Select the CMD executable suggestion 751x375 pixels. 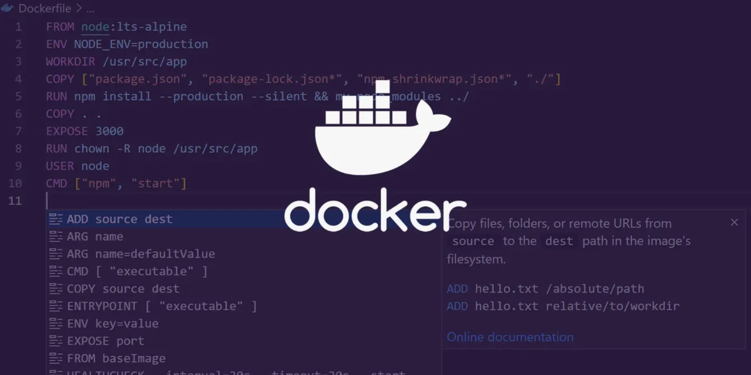(137, 271)
